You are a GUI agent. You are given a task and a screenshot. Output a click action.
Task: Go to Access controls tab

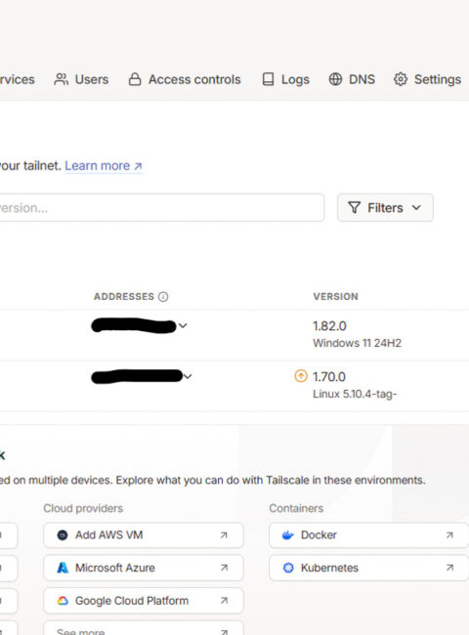point(185,79)
